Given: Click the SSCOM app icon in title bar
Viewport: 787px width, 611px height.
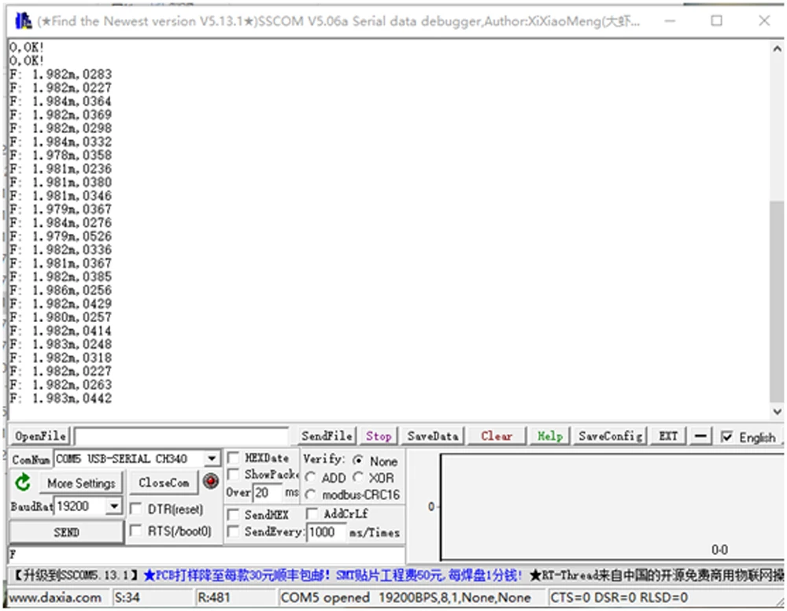Looking at the screenshot, I should point(23,21).
